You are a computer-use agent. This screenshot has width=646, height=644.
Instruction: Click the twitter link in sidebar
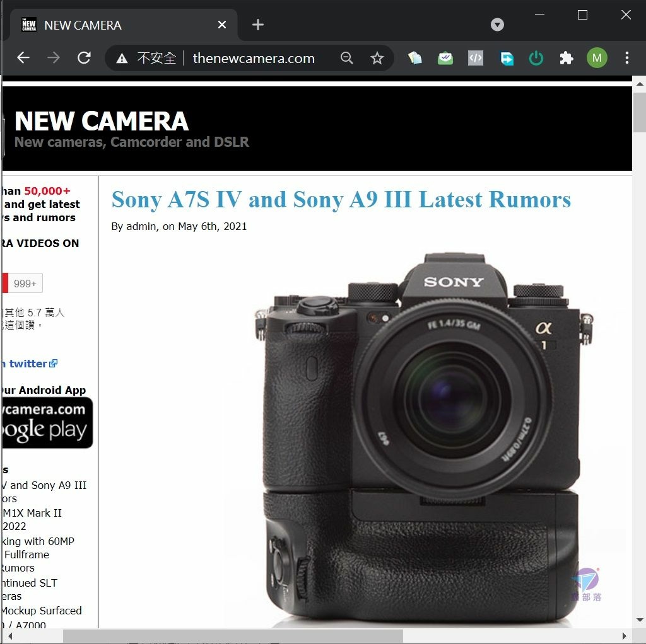[x=32, y=364]
